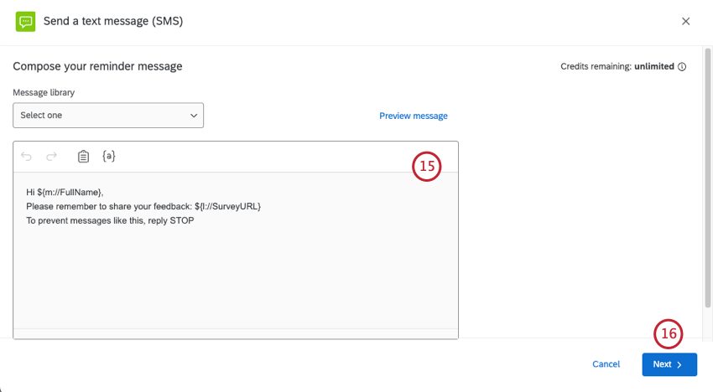The width and height of the screenshot is (713, 392).
Task: Click the undo arrow in the editor toolbar
Action: pyautogui.click(x=27, y=157)
